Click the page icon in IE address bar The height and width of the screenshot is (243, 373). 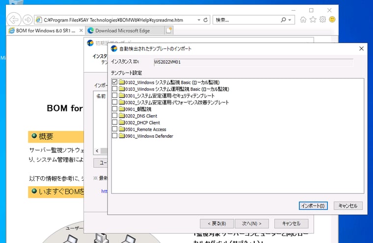(x=39, y=20)
